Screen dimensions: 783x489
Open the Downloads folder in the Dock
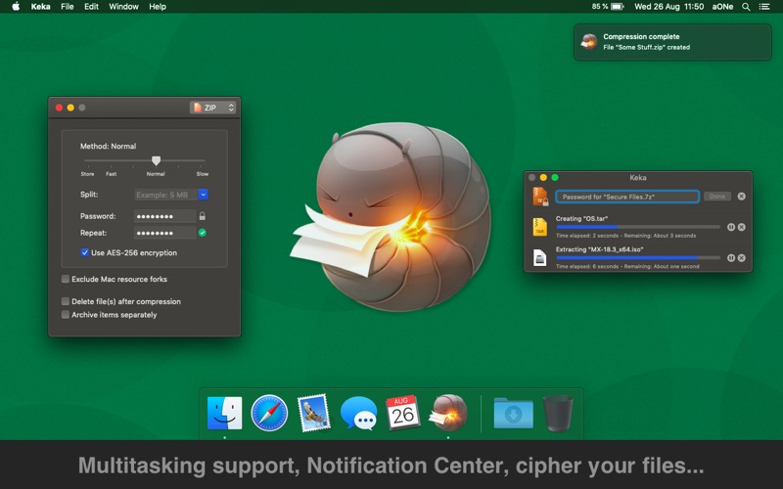coord(513,414)
